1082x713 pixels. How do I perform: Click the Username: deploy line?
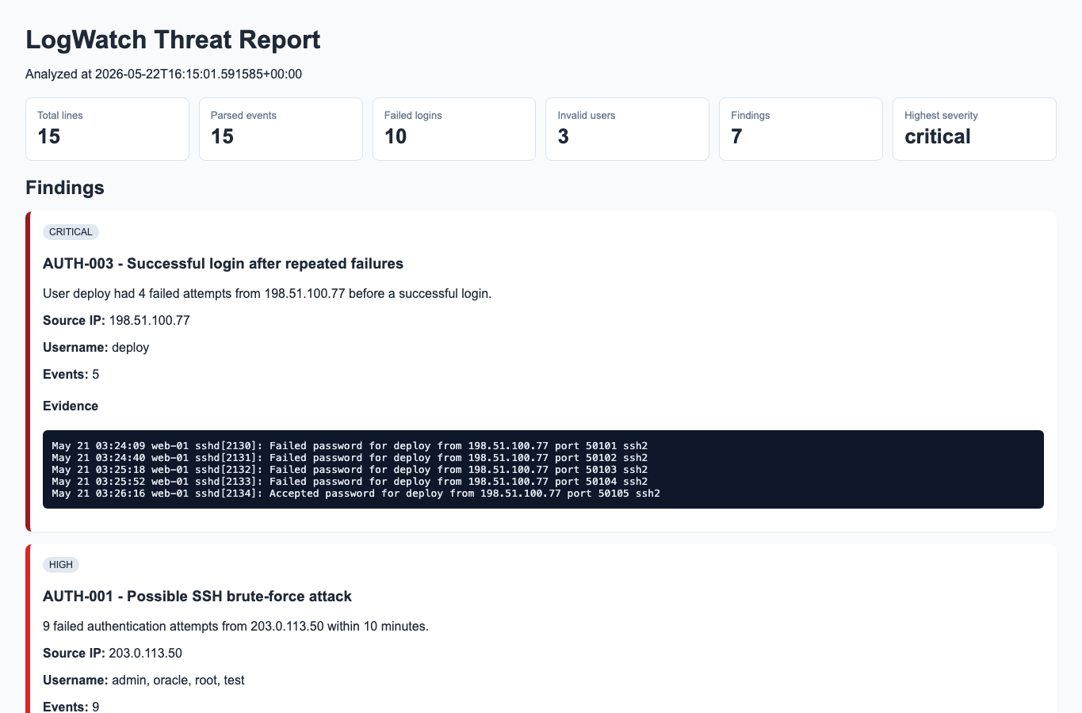point(96,348)
